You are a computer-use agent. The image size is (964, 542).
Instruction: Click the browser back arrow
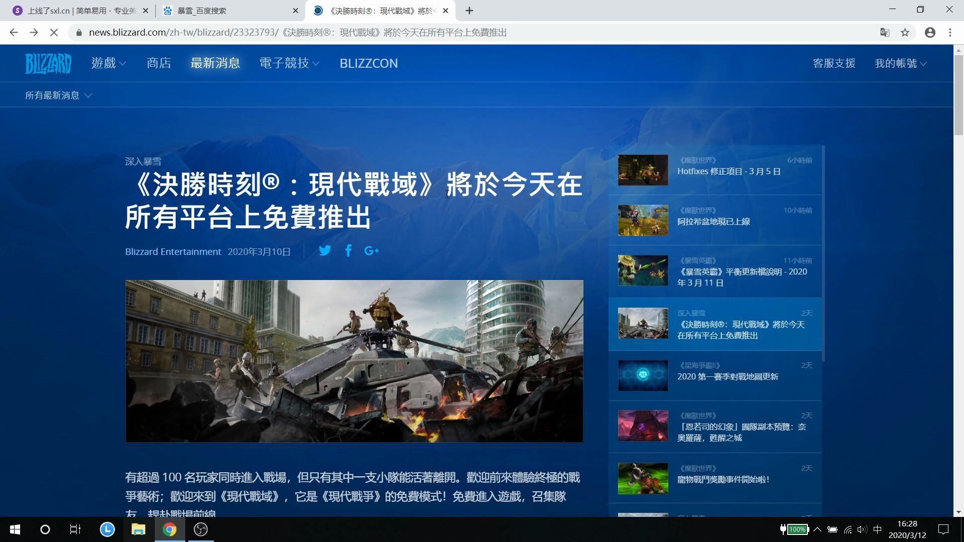pyautogui.click(x=14, y=33)
